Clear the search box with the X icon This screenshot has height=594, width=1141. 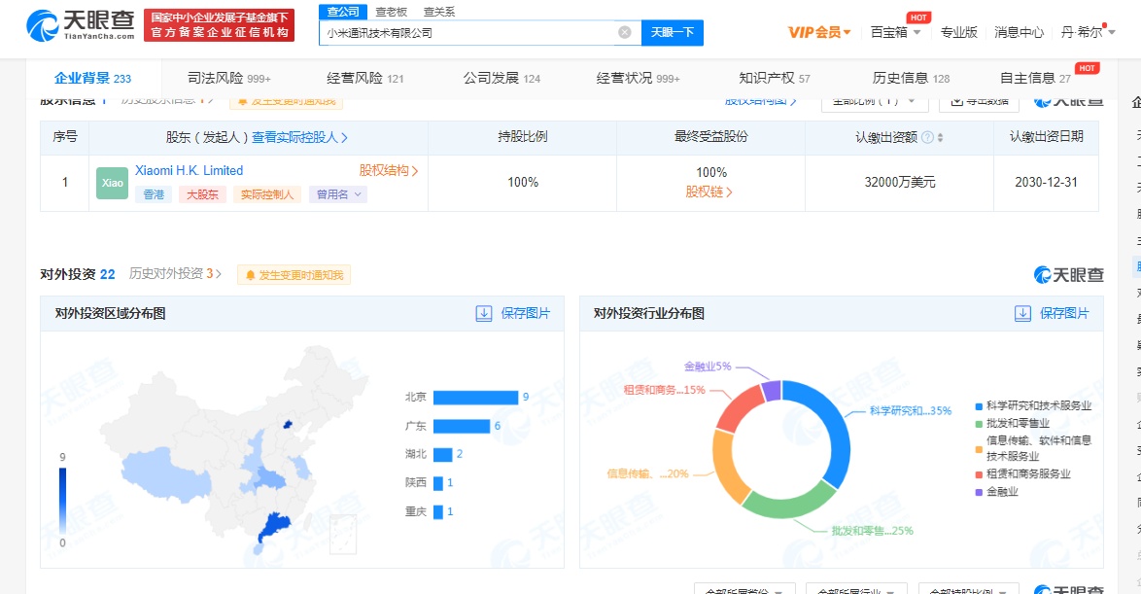[624, 32]
